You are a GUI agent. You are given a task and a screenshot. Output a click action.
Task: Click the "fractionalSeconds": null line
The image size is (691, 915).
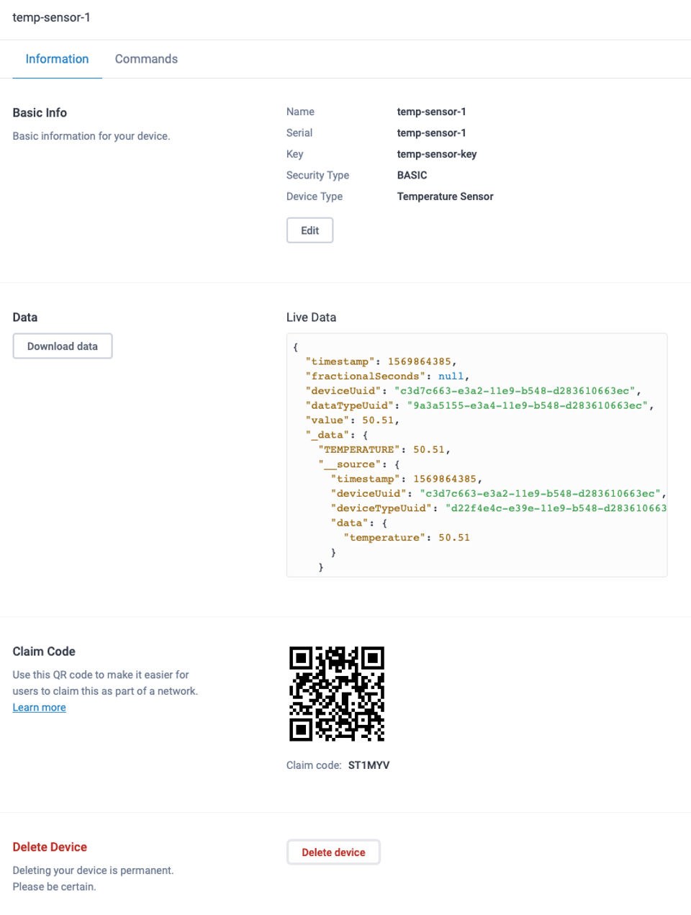pos(387,377)
